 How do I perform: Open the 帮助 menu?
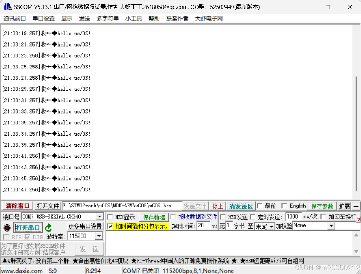click(154, 19)
